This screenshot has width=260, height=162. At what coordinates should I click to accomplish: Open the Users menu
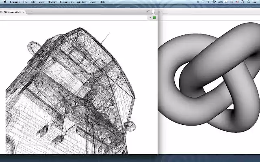click(93, 2)
